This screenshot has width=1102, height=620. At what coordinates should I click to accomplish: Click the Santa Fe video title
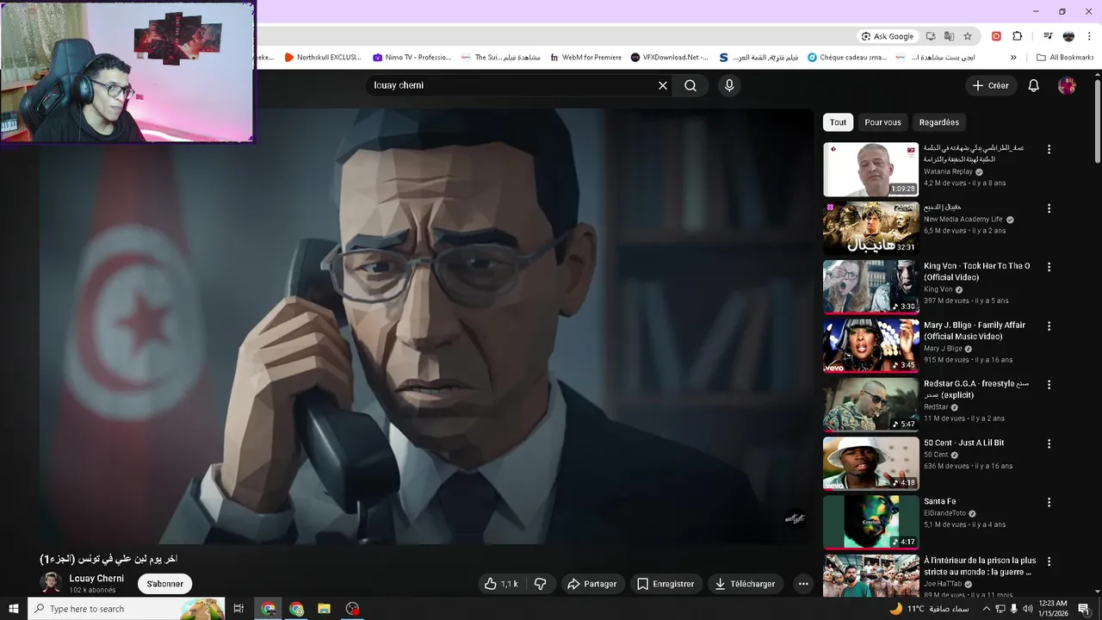coord(940,501)
